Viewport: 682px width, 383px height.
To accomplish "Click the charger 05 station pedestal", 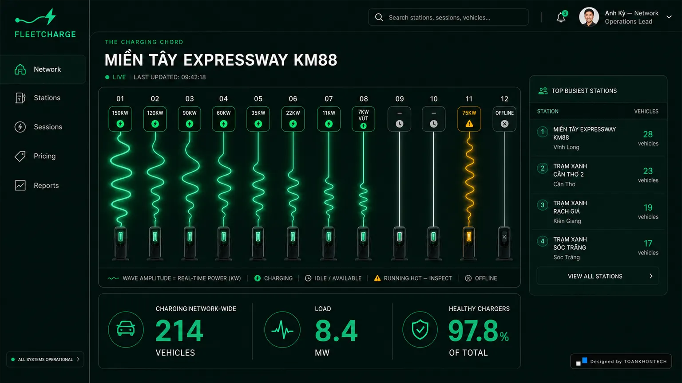I will (258, 242).
